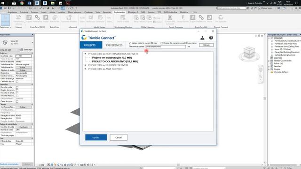Click the Escala da vista 1:100 field
Image resolution: width=301 pixels, height=169 pixels.
pos(24,56)
